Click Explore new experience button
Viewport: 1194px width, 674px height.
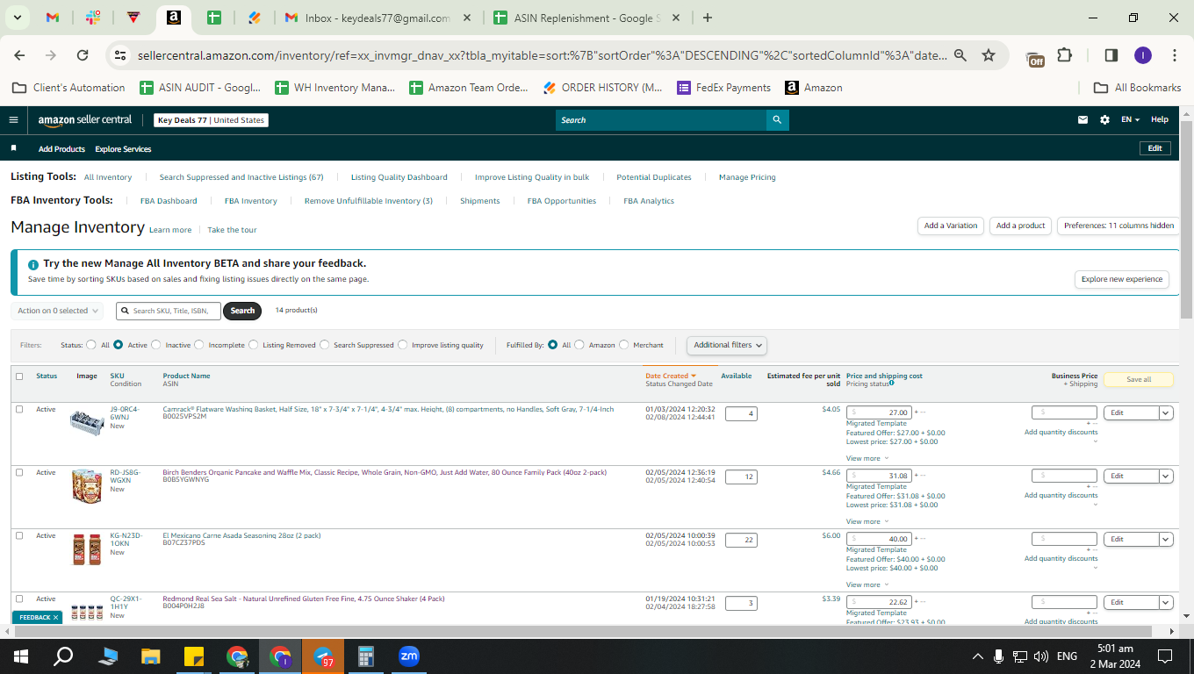1122,279
